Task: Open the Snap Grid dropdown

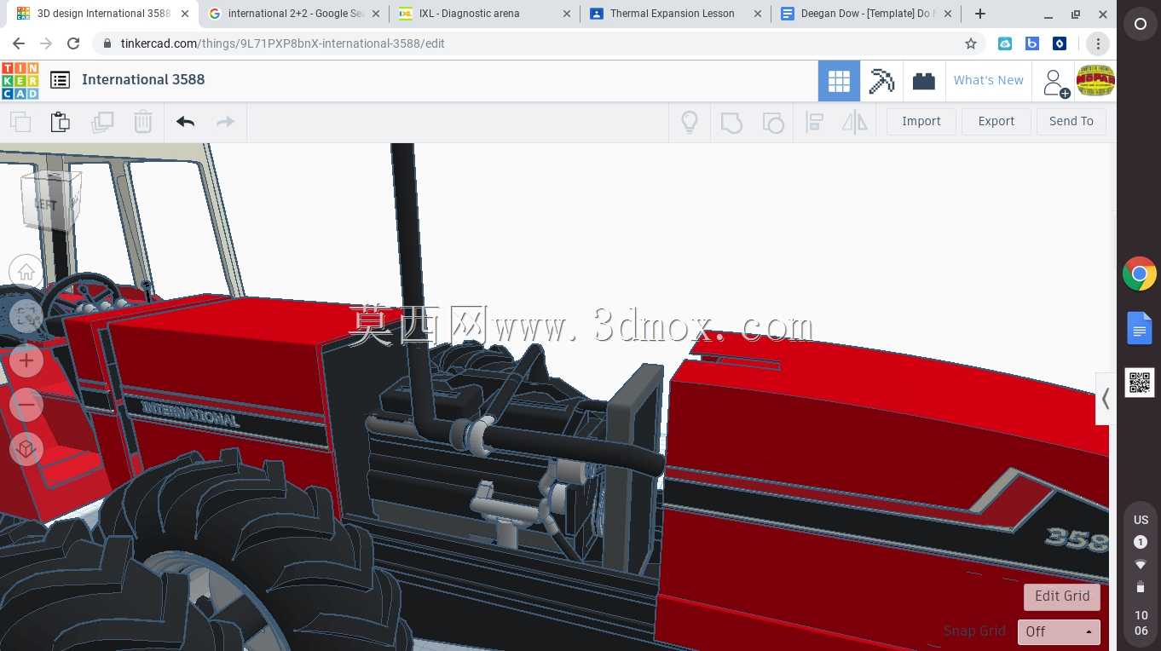Action: click(x=1059, y=631)
